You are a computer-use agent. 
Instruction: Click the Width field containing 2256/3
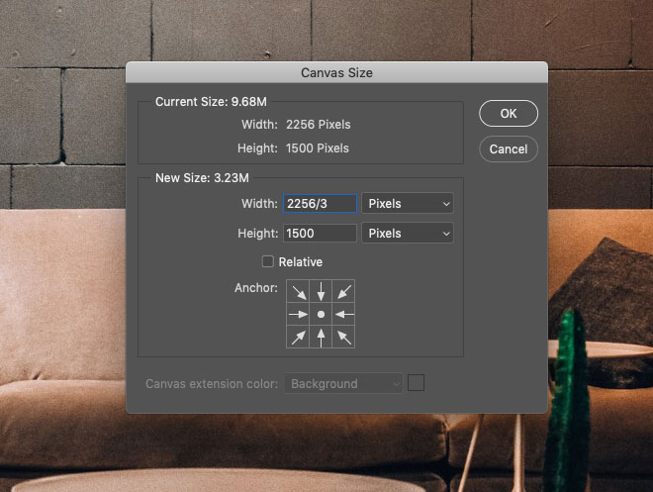click(320, 203)
